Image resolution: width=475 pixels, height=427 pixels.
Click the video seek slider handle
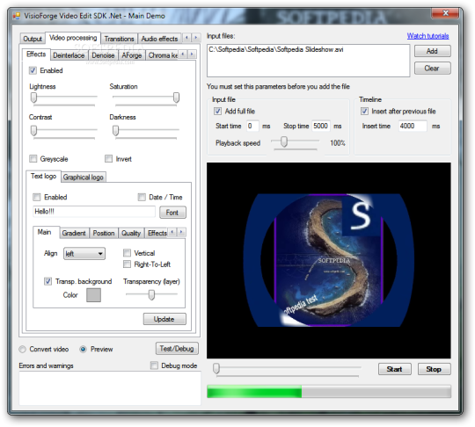[216, 369]
